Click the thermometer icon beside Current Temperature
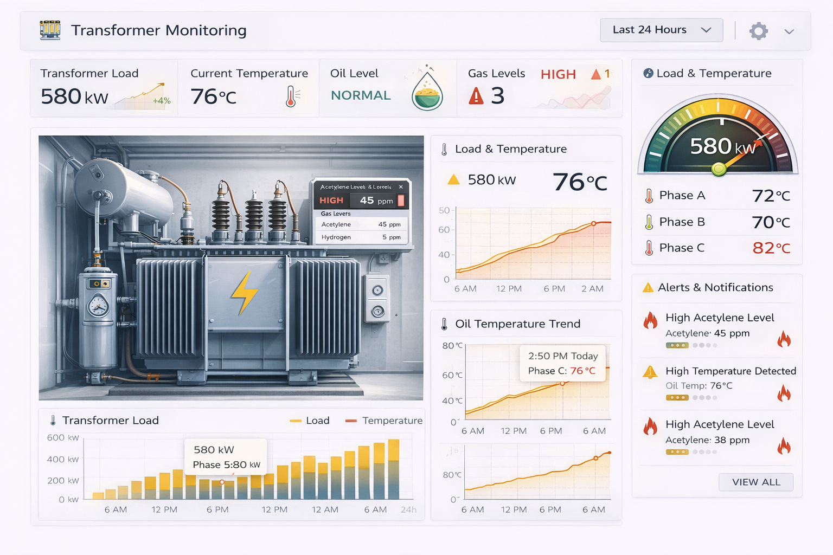 coord(291,96)
